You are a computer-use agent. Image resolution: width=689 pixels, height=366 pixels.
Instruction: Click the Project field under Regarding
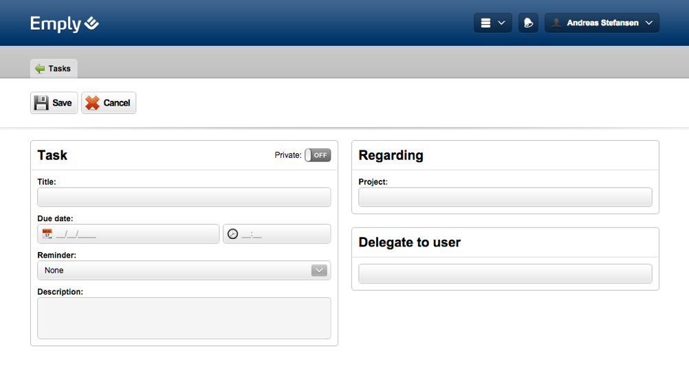(x=505, y=197)
